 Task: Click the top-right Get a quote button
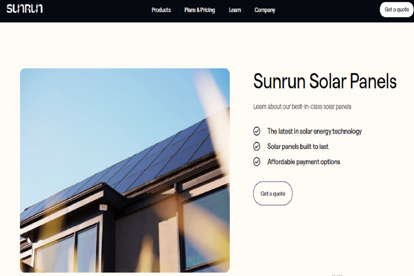[396, 10]
